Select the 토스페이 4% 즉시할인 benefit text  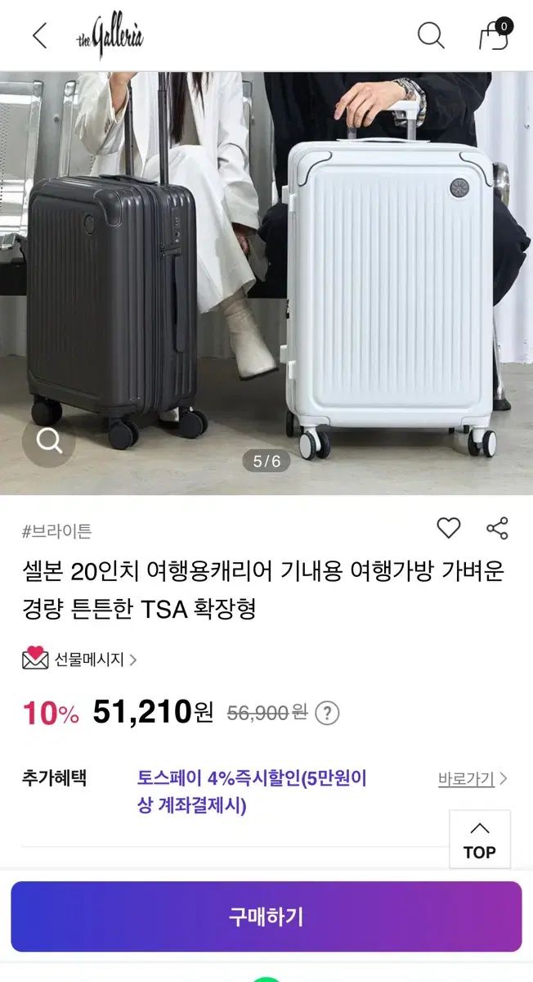(x=252, y=791)
